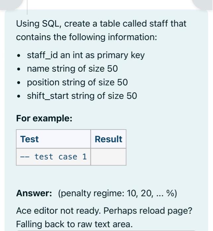Click the 'Result' column header
Screen dimensions: 213x231
pyautogui.click(x=108, y=139)
